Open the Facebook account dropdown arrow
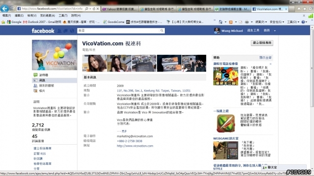Viewport: 314px width, 176px height. pos(275,31)
